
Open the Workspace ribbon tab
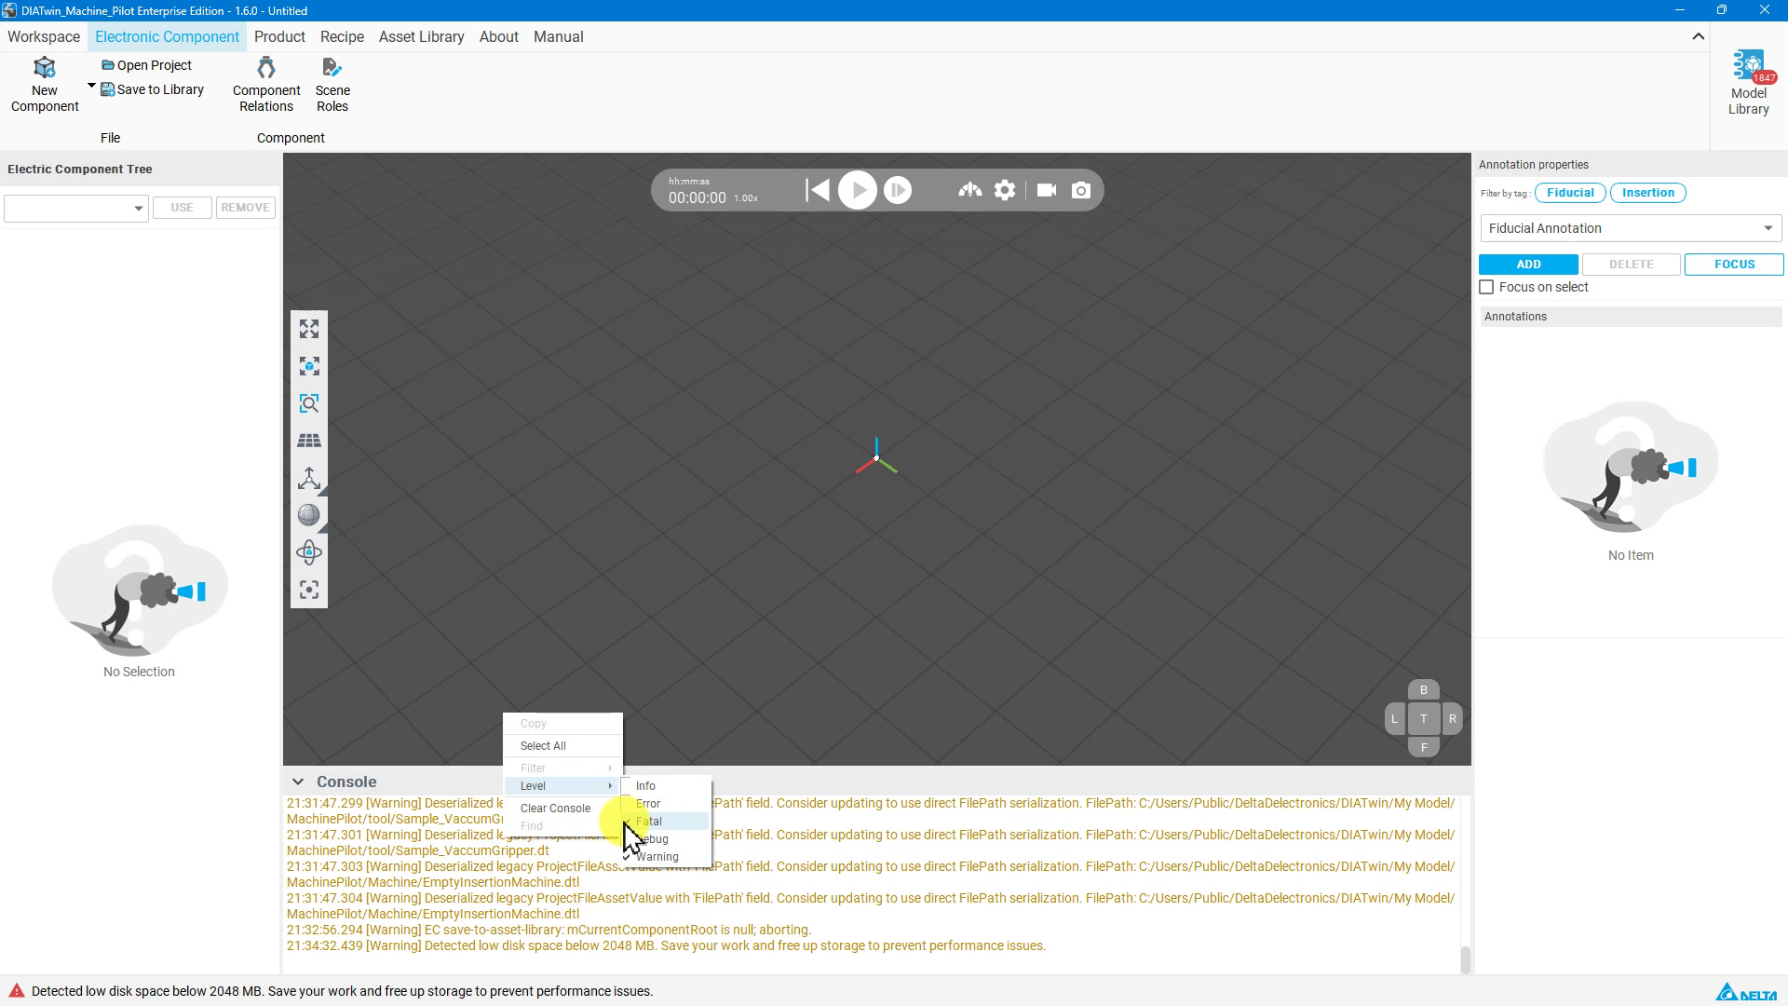pos(44,36)
